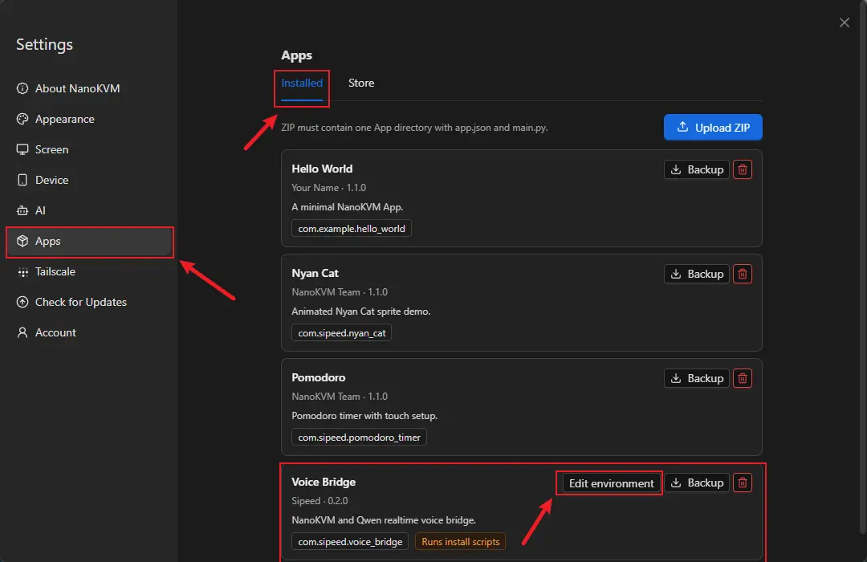Back up the Hello World app

697,169
